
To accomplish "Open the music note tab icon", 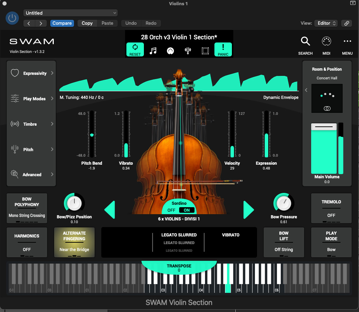I will pos(153,51).
